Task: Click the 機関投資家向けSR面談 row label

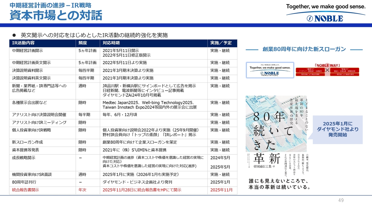Action: (x=32, y=174)
